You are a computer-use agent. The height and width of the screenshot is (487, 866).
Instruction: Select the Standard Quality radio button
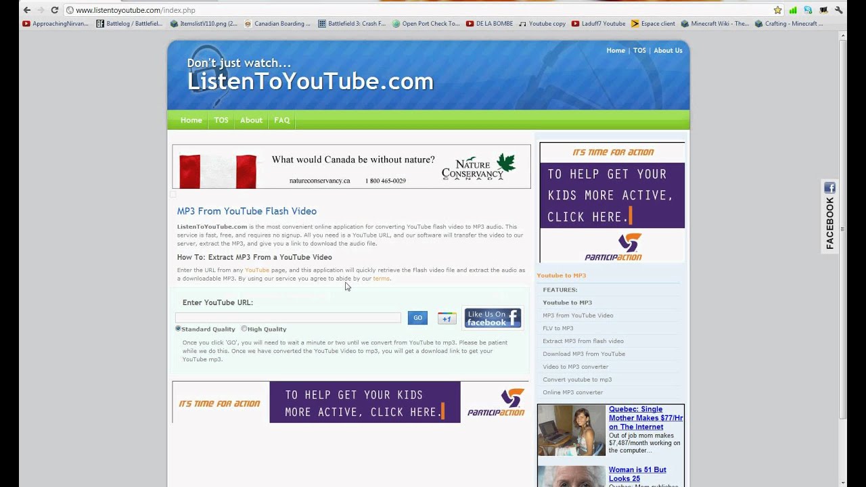pos(178,329)
